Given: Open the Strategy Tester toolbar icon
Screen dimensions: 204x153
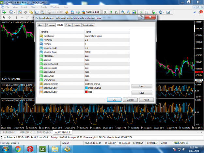Looking at the screenshot, I should (42, 12).
